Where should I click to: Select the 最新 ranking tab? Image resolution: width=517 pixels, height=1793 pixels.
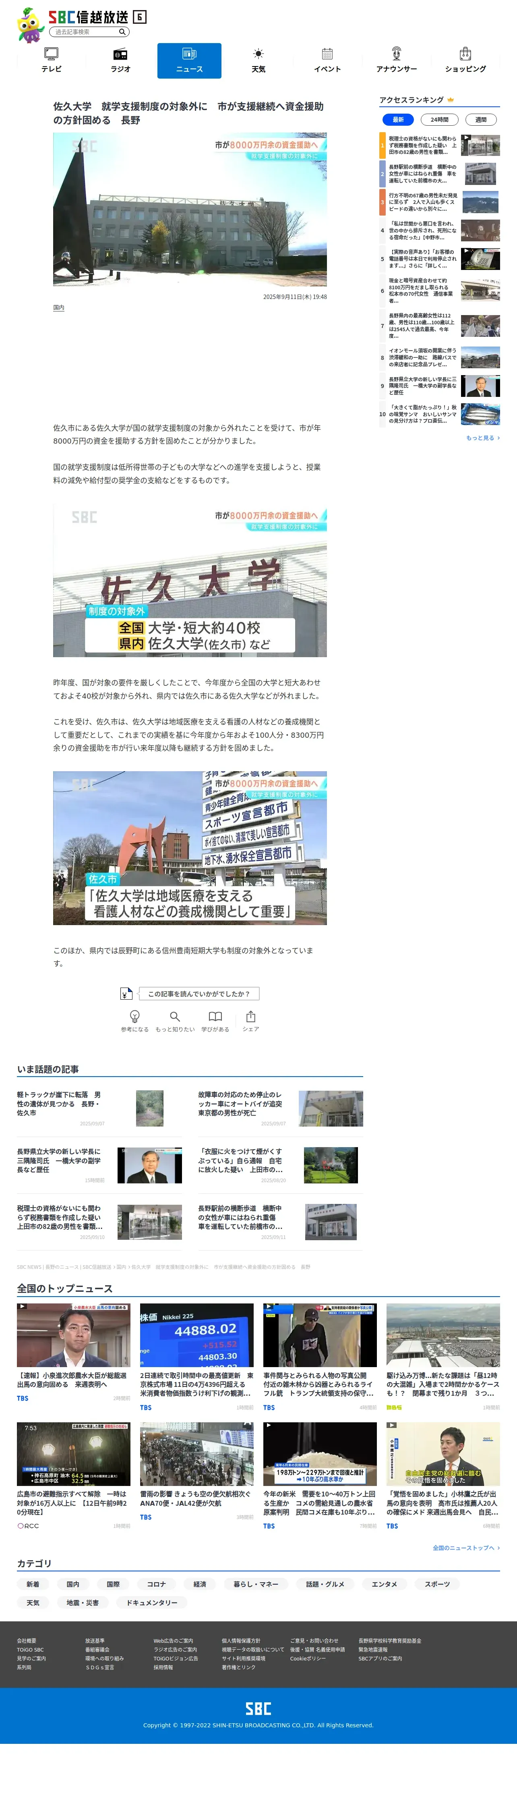[x=398, y=120]
